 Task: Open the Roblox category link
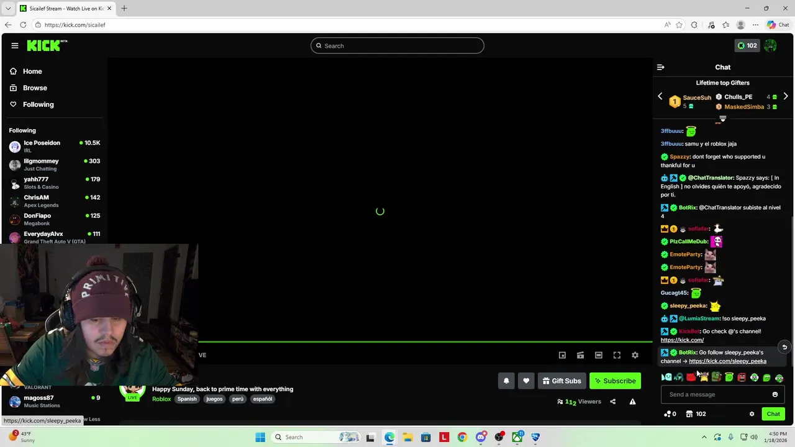coord(161,399)
